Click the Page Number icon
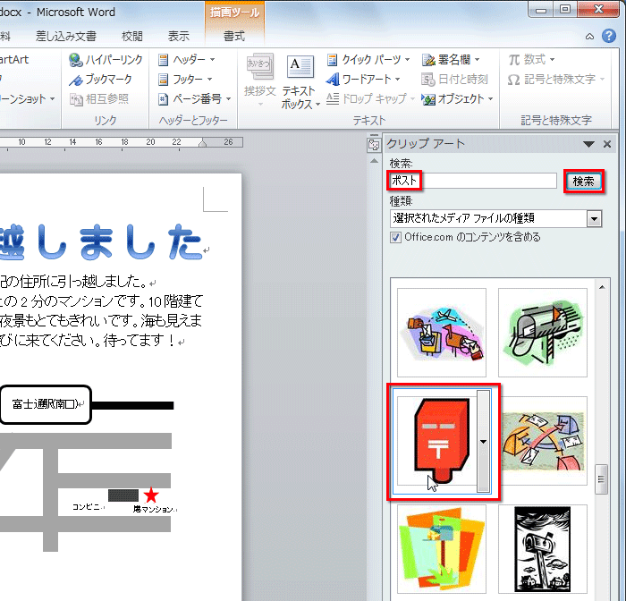This screenshot has height=601, width=626. pos(163,98)
